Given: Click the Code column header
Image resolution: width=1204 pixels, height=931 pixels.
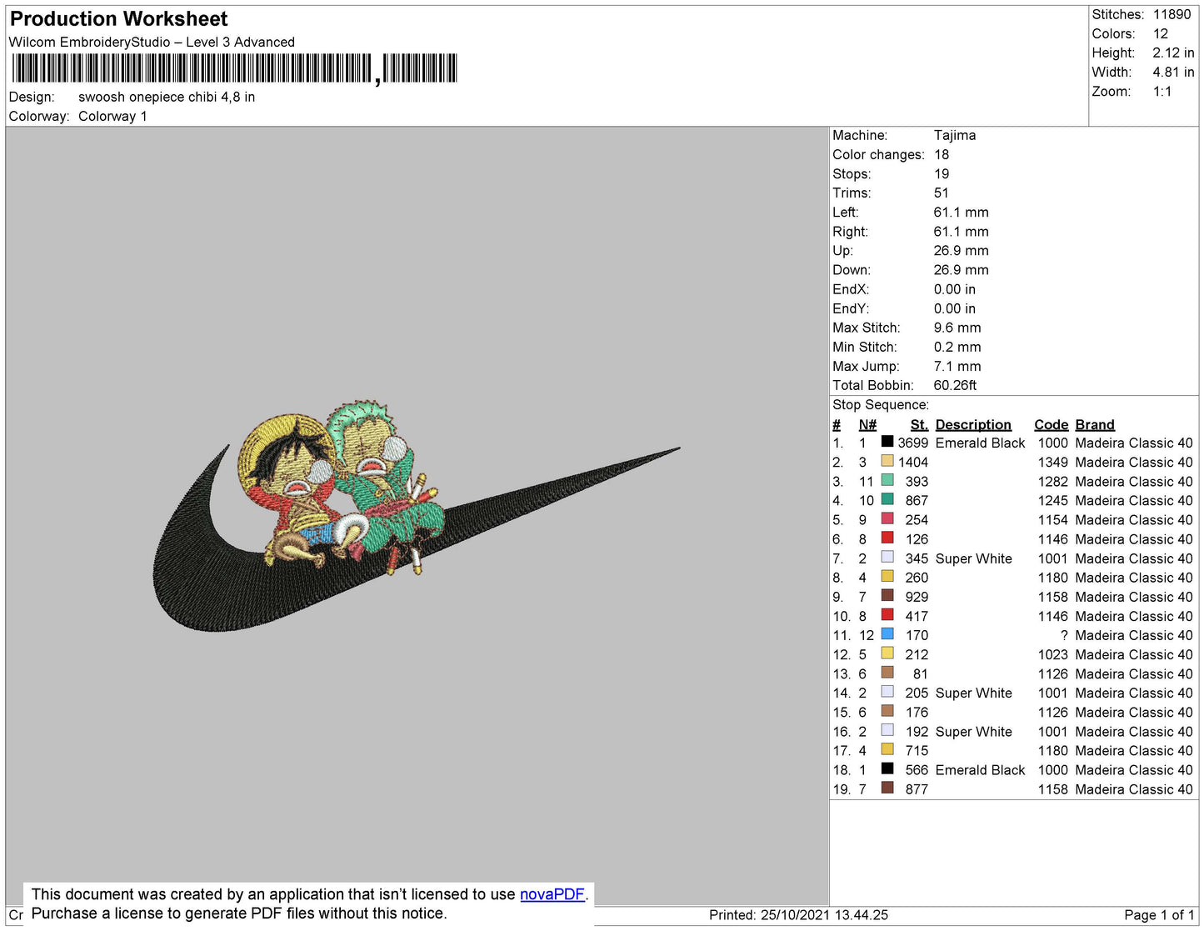Looking at the screenshot, I should 1051,424.
